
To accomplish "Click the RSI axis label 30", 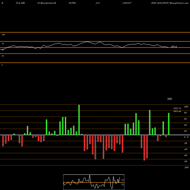I will (3, 56).
